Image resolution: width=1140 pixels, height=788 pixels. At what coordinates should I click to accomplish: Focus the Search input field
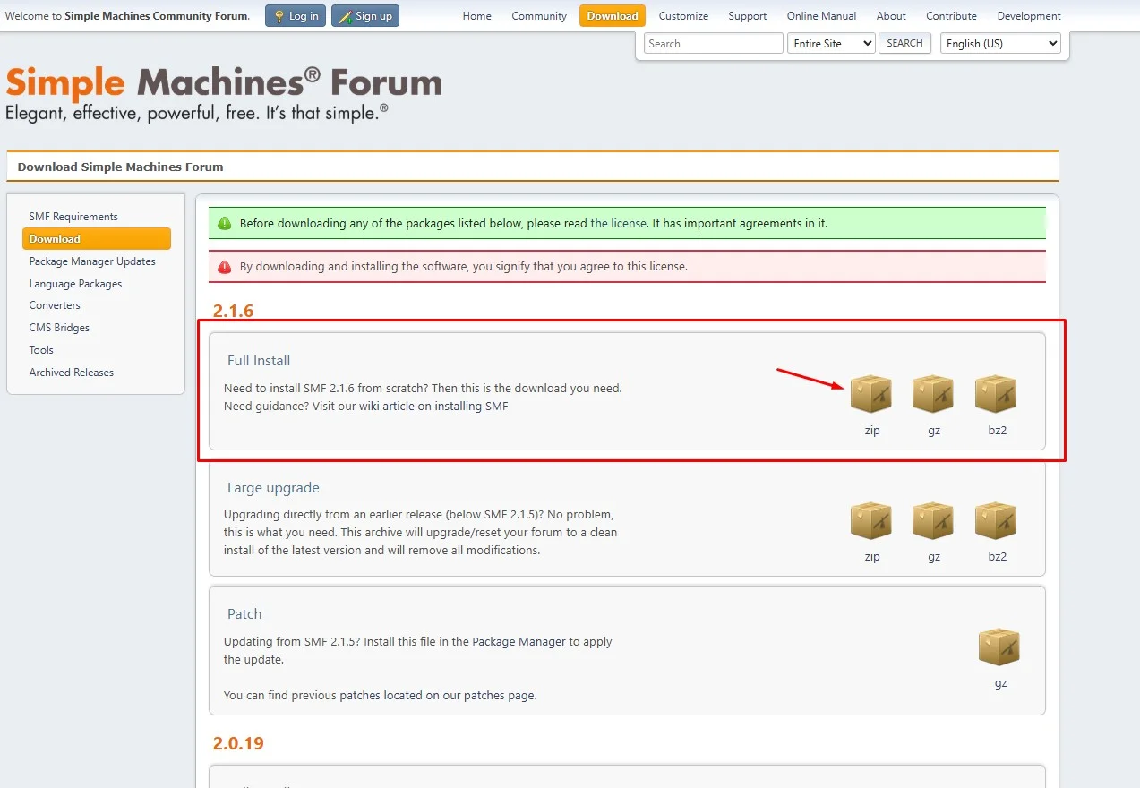click(x=714, y=43)
